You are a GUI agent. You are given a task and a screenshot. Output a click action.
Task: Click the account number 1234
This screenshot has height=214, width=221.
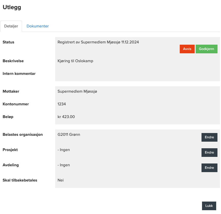point(62,104)
